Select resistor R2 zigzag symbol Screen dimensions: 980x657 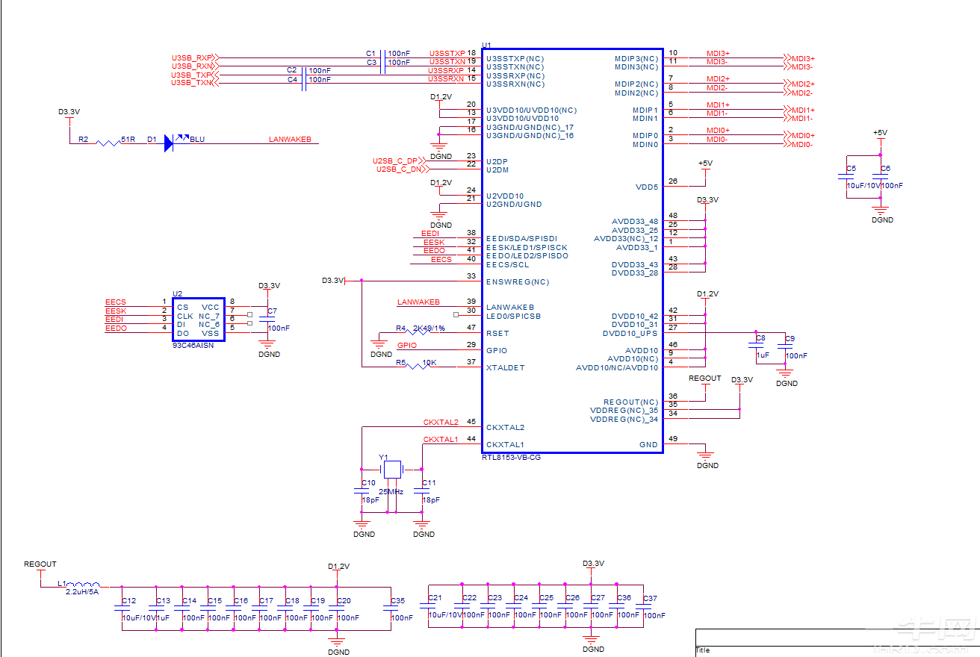point(108,143)
